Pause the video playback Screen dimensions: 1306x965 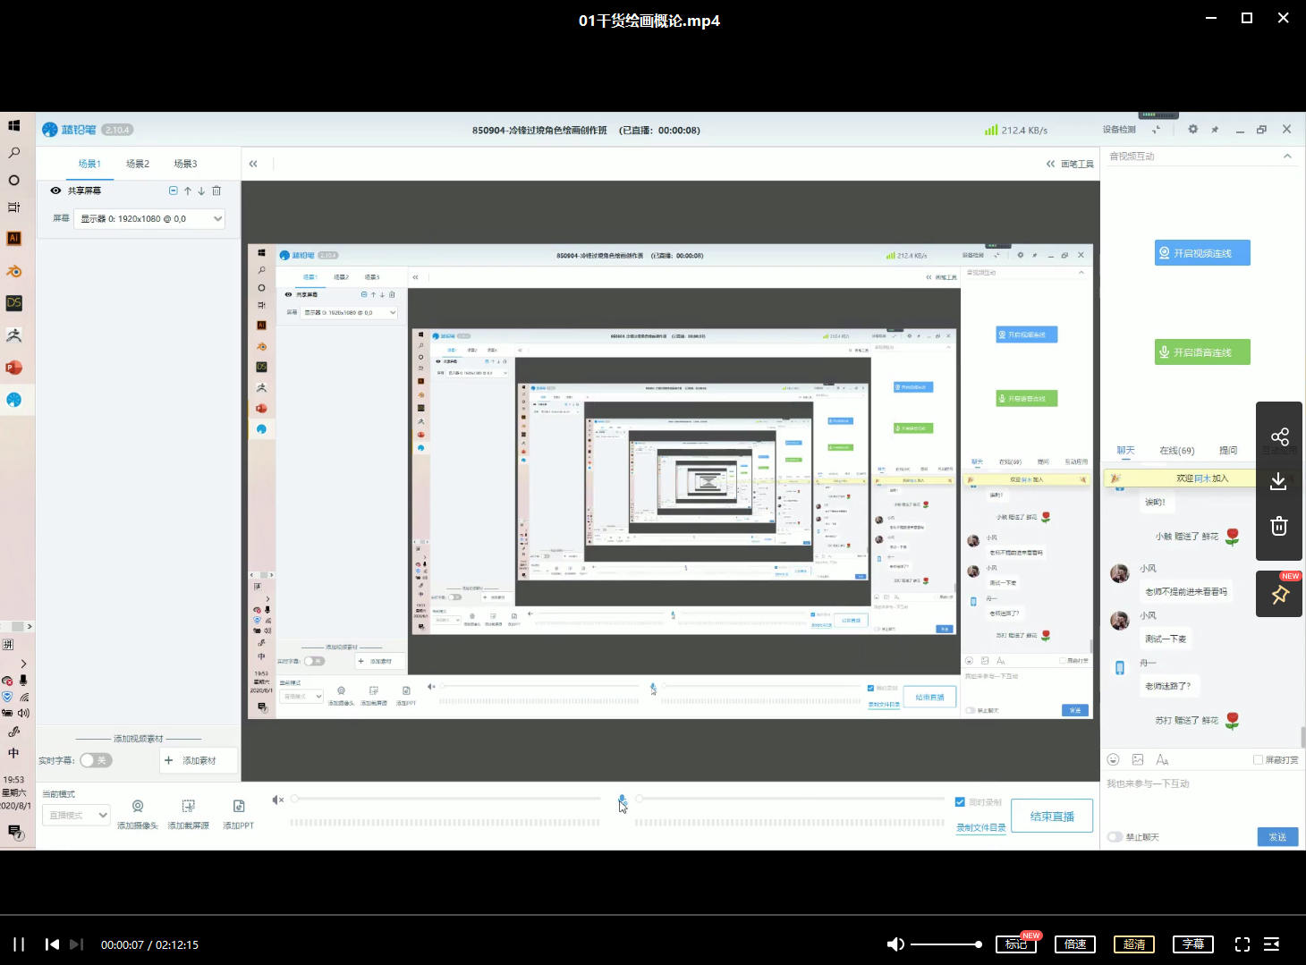point(19,944)
